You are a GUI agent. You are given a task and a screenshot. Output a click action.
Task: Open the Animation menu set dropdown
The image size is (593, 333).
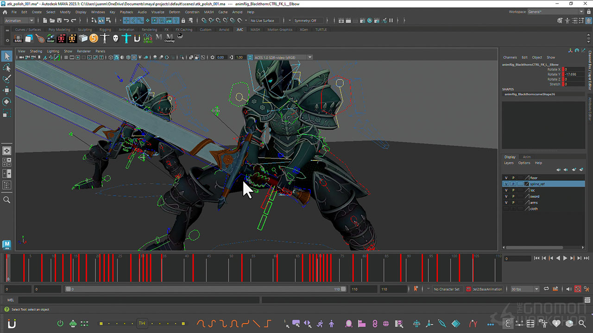pos(19,20)
